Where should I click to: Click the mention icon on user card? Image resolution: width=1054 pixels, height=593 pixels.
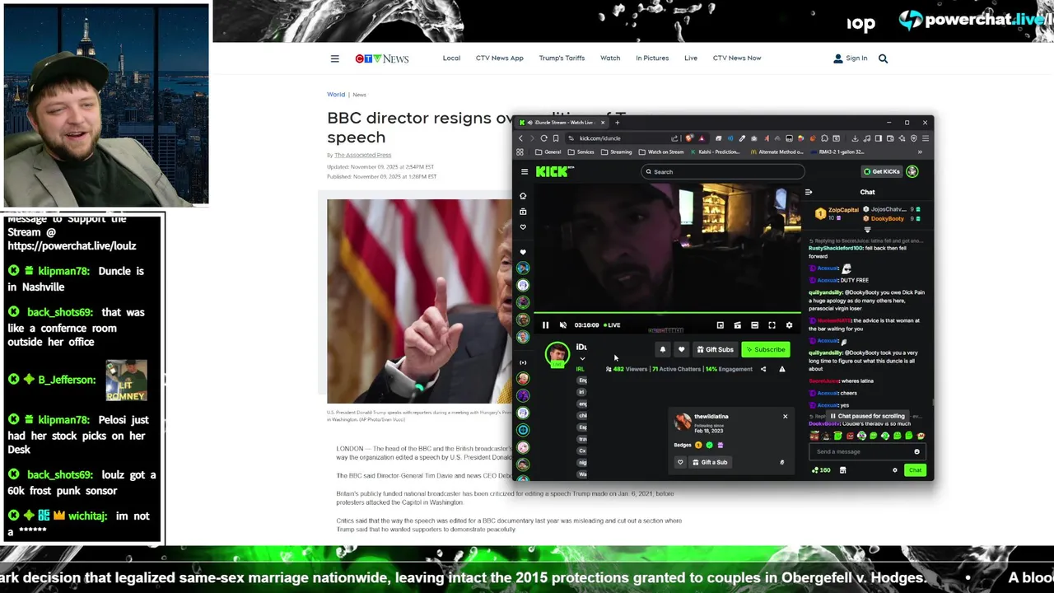point(782,462)
